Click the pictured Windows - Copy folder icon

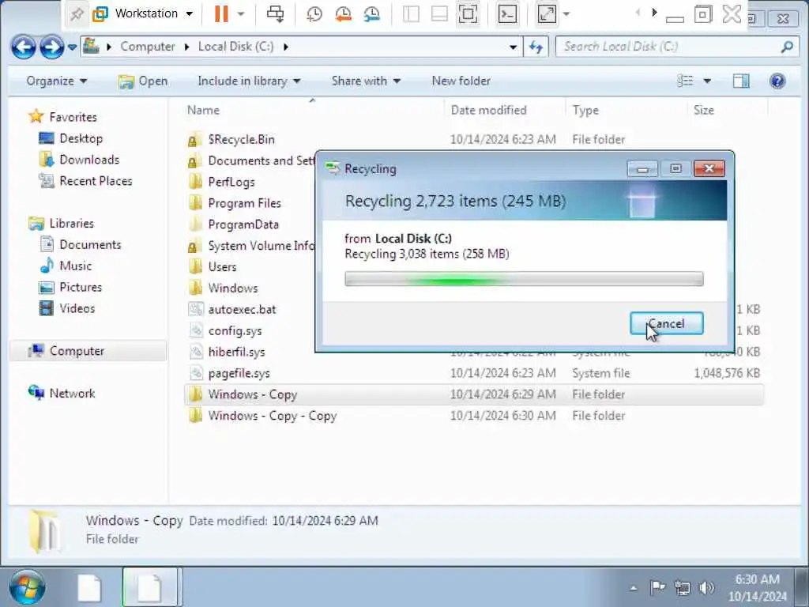click(x=45, y=530)
